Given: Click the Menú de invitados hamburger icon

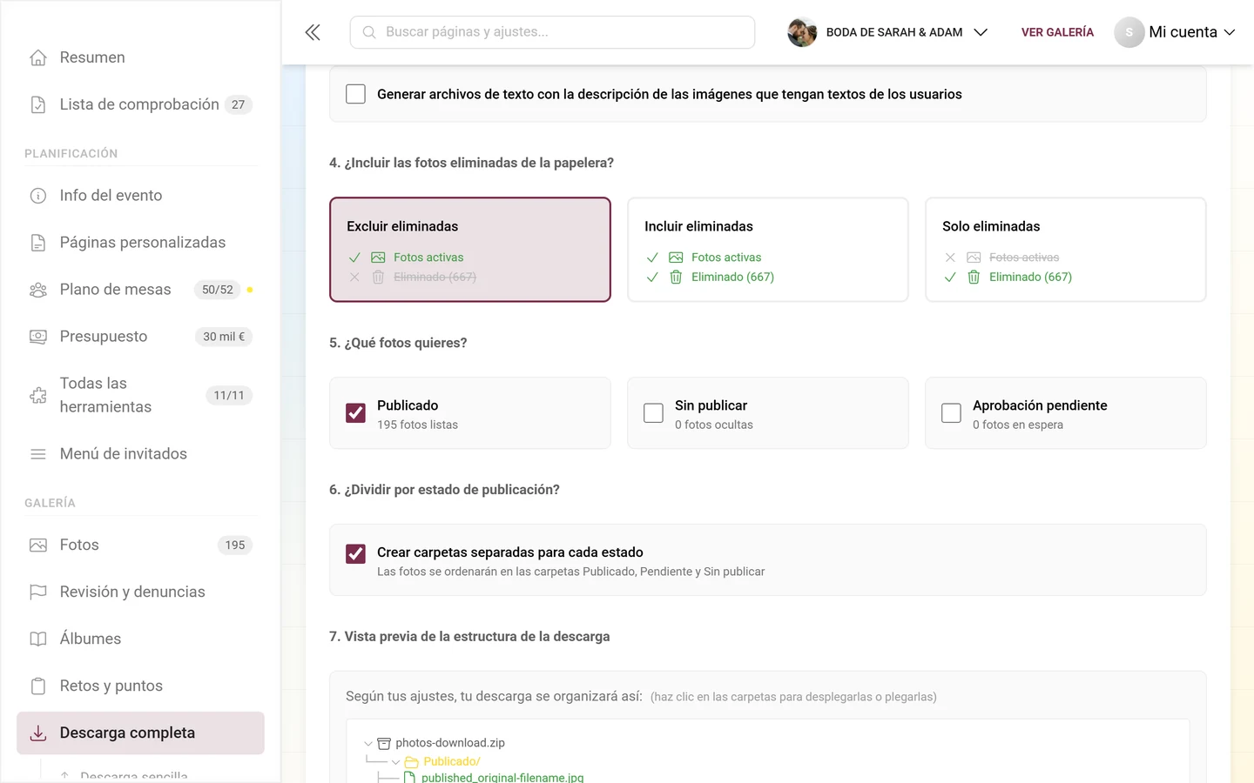Looking at the screenshot, I should [38, 454].
